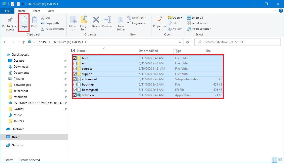Open the Properties icon
The image size is (284, 163).
pos(159,23)
